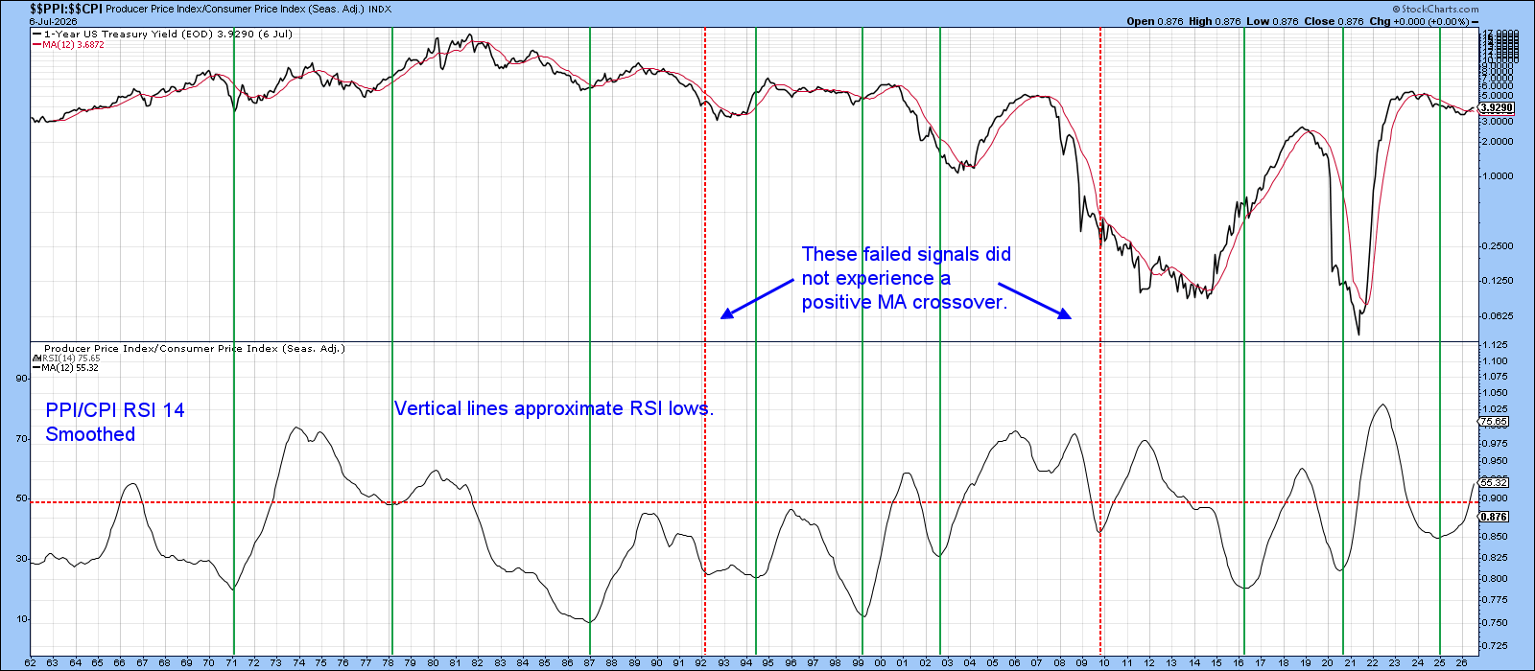
Task: Click the 0.1250 yield axis label
Action: (1498, 281)
